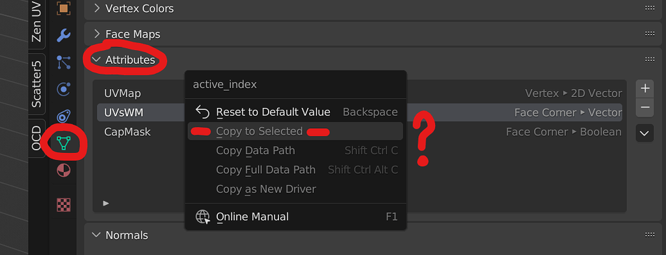This screenshot has width=666, height=255.
Task: Choose Copy Full Data Path entry
Action: tap(296, 170)
